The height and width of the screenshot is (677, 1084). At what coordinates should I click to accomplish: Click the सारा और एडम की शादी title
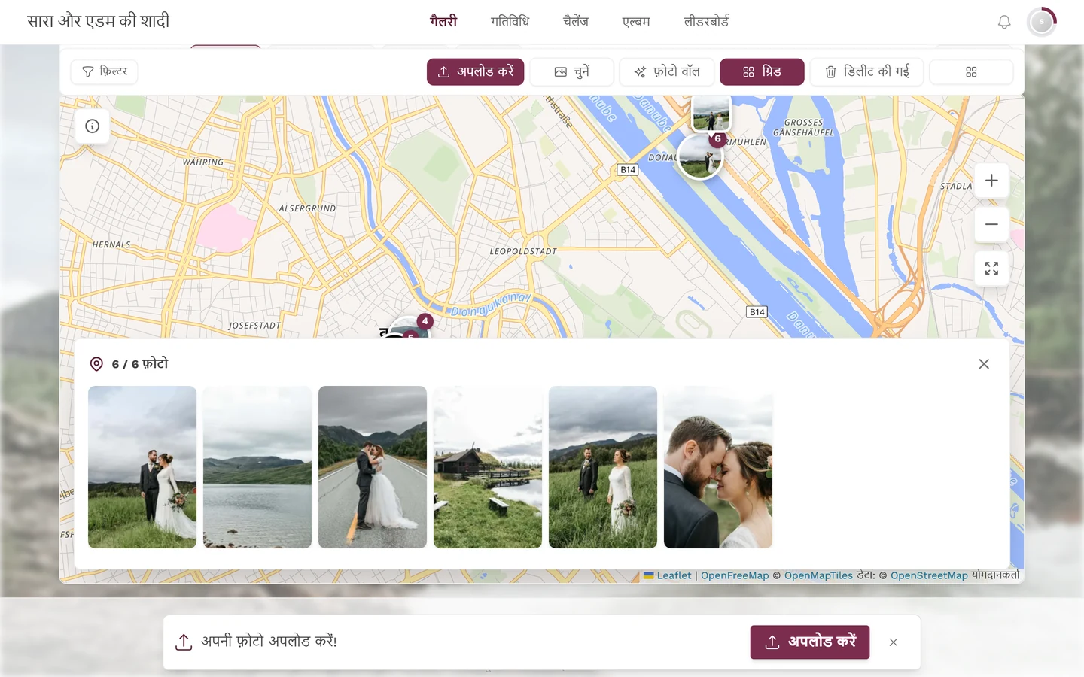[99, 21]
